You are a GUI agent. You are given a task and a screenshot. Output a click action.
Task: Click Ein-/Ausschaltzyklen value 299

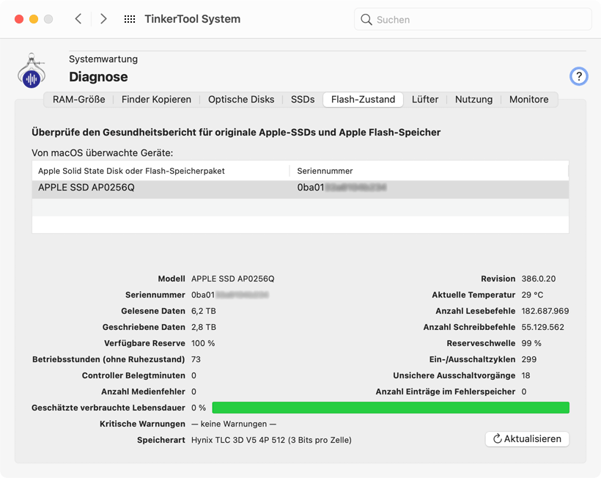(x=529, y=359)
